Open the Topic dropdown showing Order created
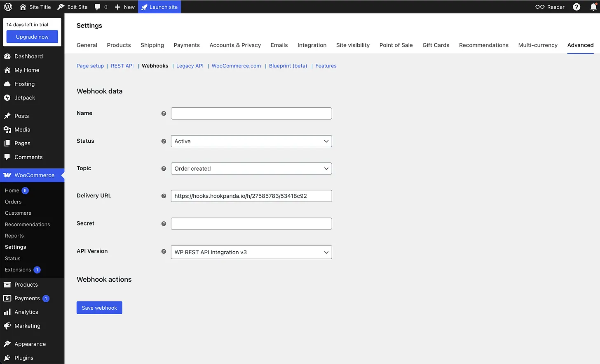The width and height of the screenshot is (600, 364). pyautogui.click(x=251, y=169)
